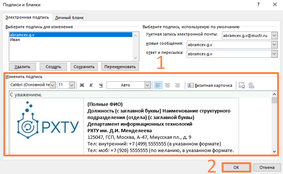283x174 pixels.
Task: Click the help question mark icon
Action: (258, 4)
